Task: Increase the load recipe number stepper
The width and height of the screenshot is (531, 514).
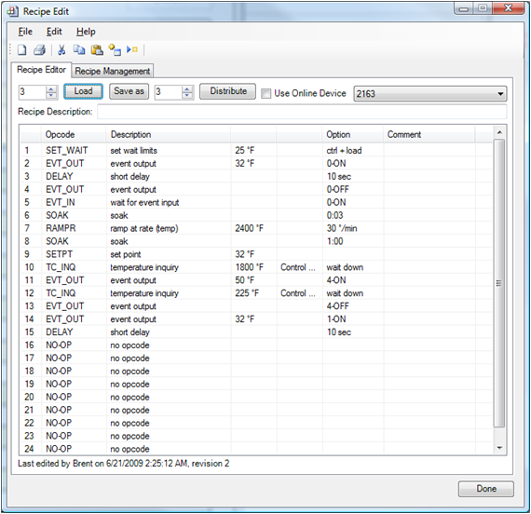Action: (x=51, y=88)
